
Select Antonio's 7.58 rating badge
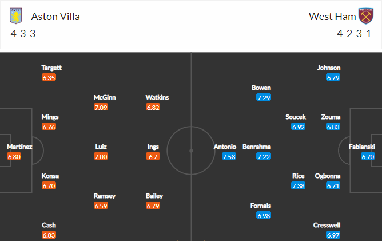[x=229, y=156]
